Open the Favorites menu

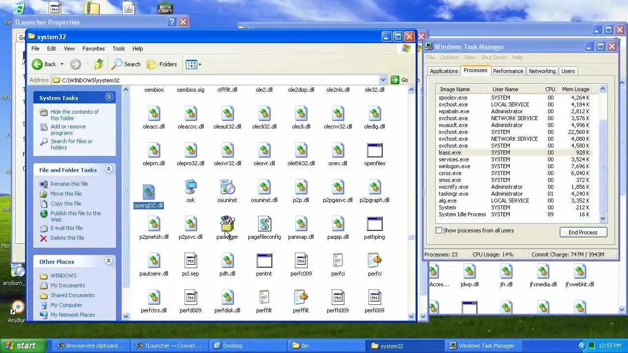pyautogui.click(x=93, y=49)
